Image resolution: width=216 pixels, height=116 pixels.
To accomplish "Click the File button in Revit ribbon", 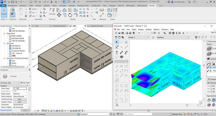I will pyautogui.click(x=3, y=6).
